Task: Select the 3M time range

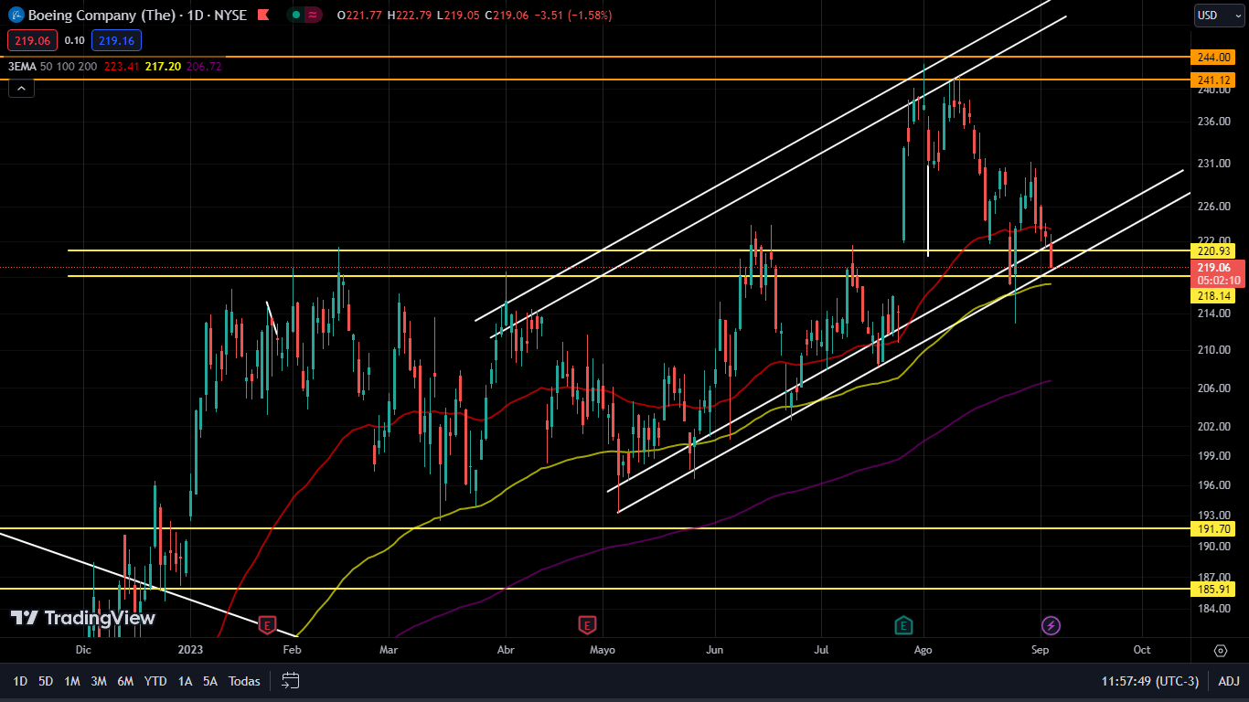Action: point(99,681)
